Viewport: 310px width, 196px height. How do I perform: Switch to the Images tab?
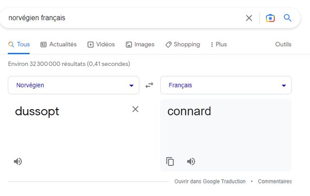pos(140,44)
